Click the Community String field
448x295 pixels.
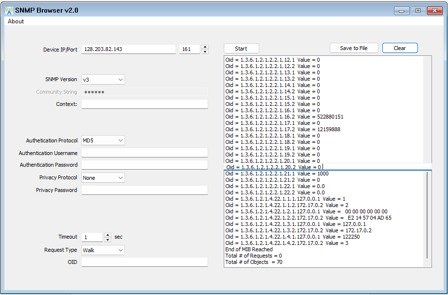[143, 91]
